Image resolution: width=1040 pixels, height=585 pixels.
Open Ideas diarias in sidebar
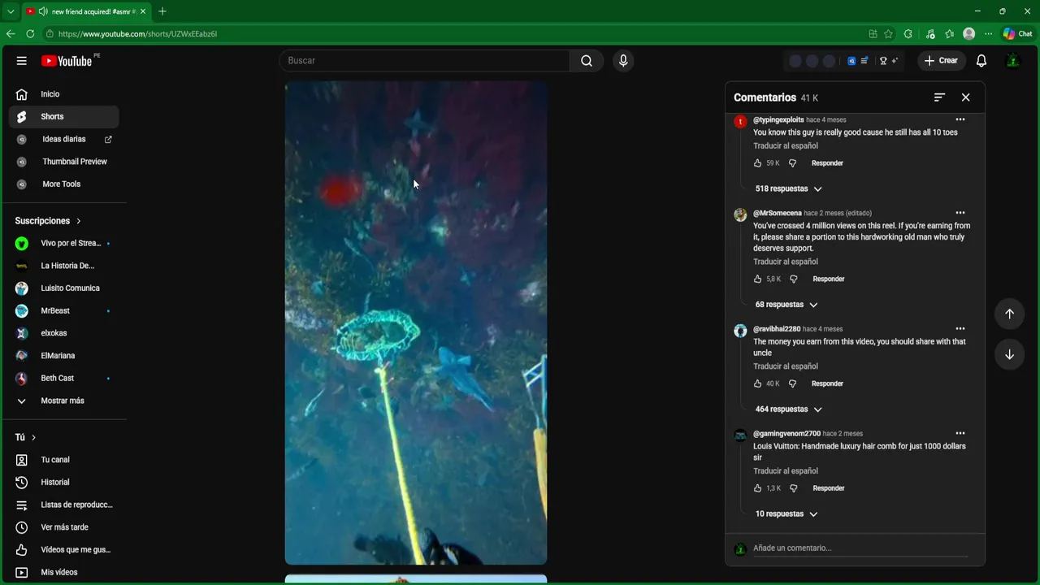tap(63, 140)
